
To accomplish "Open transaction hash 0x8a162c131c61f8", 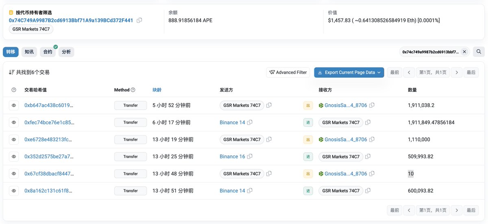I will pyautogui.click(x=49, y=191).
